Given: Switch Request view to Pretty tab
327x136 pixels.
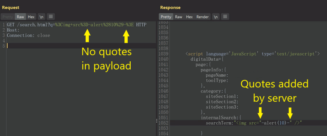Looking at the screenshot, I should tap(7, 17).
